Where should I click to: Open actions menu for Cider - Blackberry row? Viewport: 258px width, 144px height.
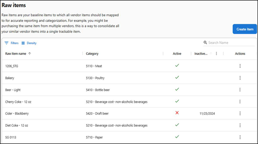pyautogui.click(x=240, y=113)
